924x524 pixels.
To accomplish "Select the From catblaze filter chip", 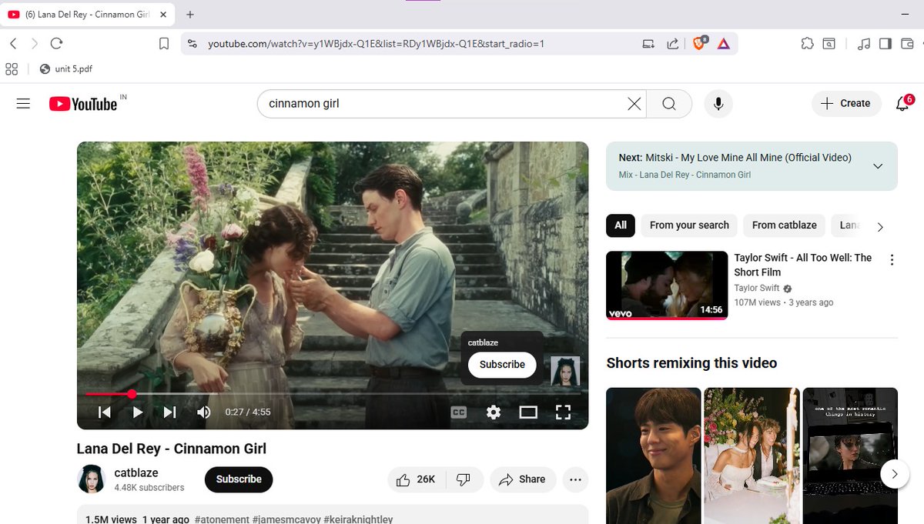I will click(x=784, y=225).
